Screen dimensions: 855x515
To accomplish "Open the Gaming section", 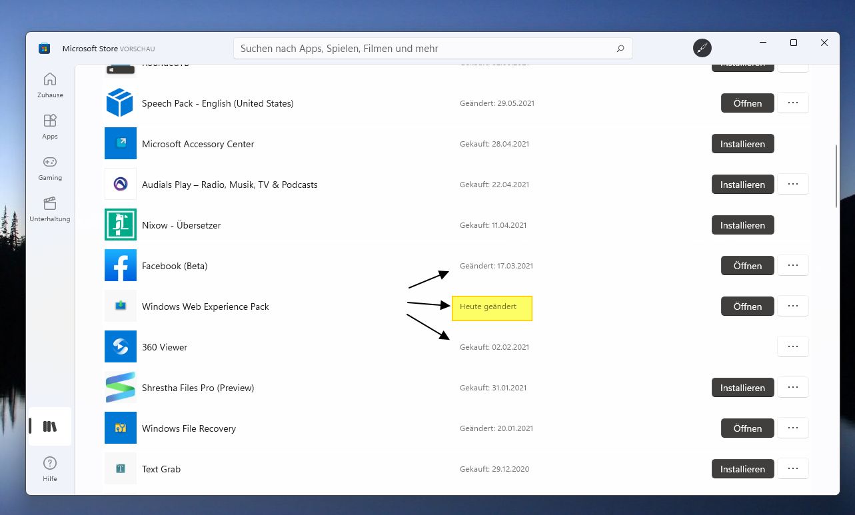I will (x=50, y=168).
